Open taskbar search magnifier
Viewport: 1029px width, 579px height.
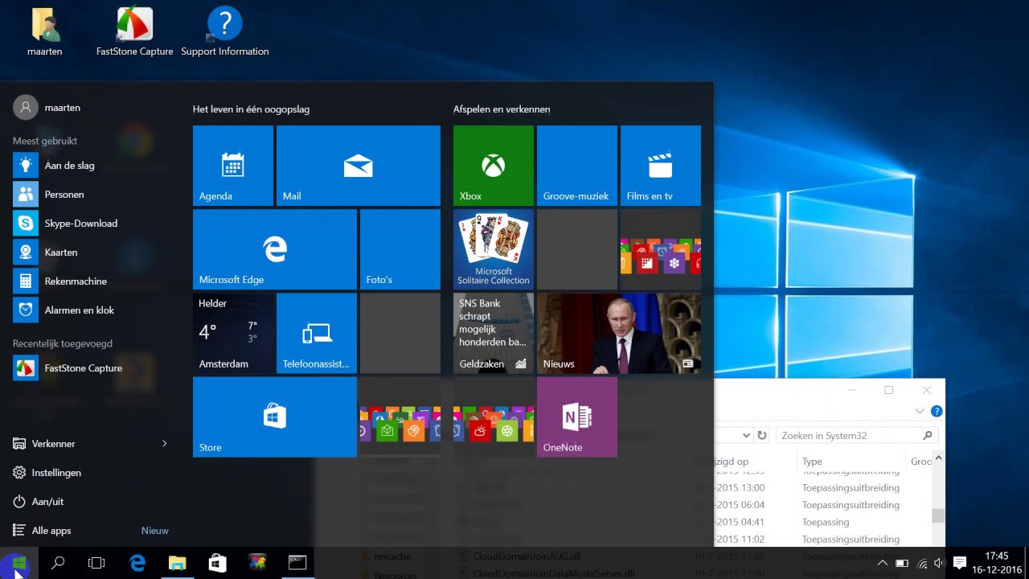click(x=58, y=563)
